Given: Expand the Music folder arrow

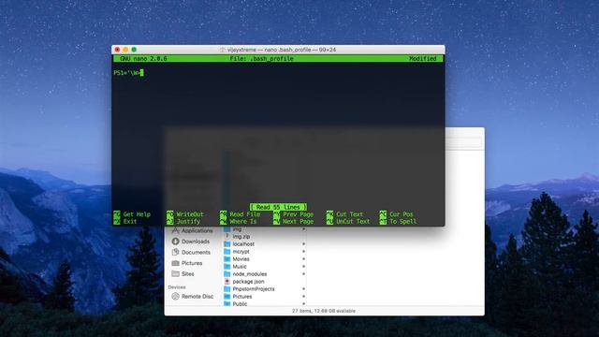Looking at the screenshot, I should pyautogui.click(x=303, y=266).
